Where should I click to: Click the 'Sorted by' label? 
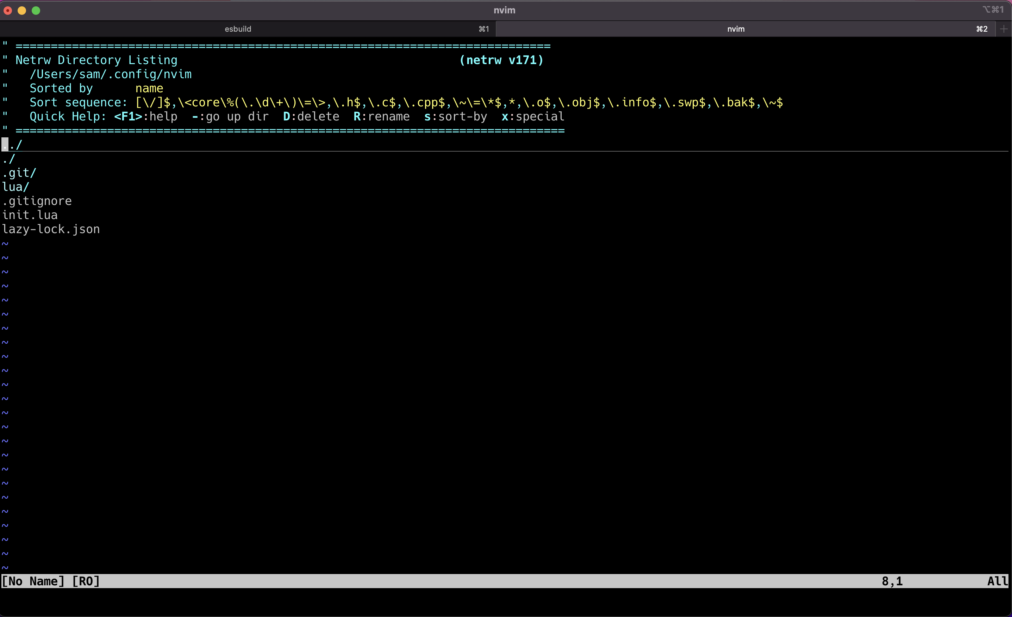click(x=61, y=88)
